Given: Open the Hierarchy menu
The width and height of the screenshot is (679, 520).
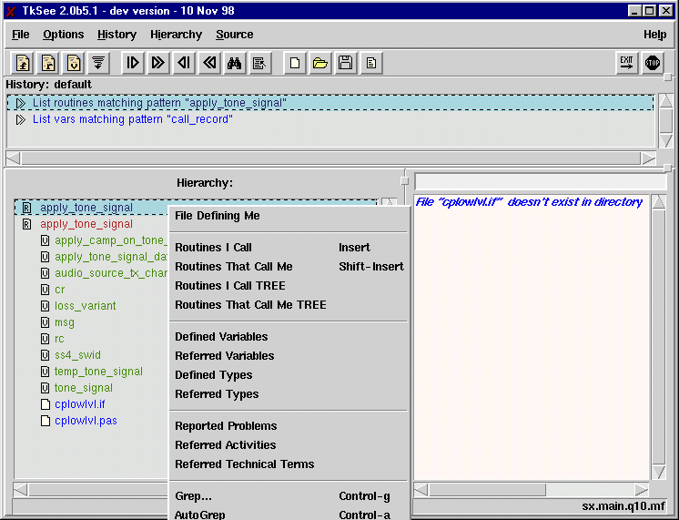Looking at the screenshot, I should [x=177, y=35].
